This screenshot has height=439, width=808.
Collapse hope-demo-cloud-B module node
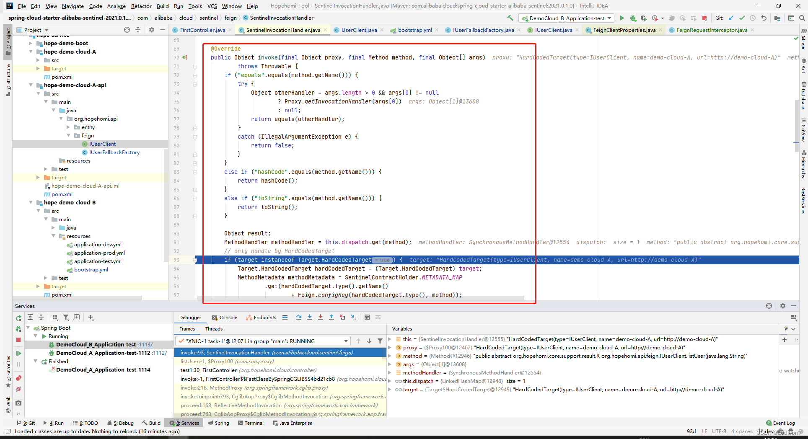pyautogui.click(x=31, y=202)
